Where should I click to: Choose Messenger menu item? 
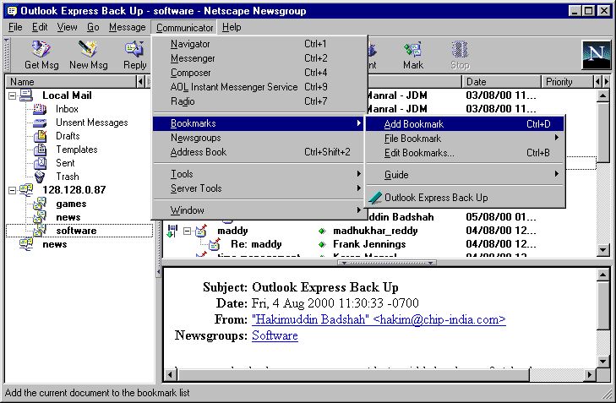tap(258, 58)
